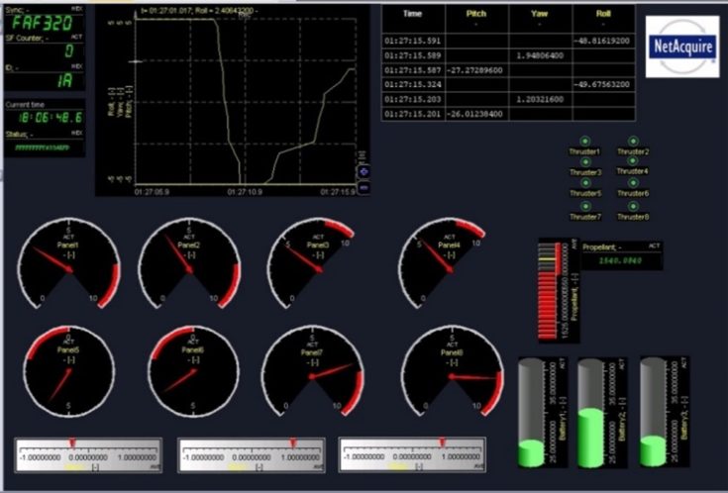728x493 pixels.
Task: Select the Panel1 dial gauge
Action: (x=69, y=263)
